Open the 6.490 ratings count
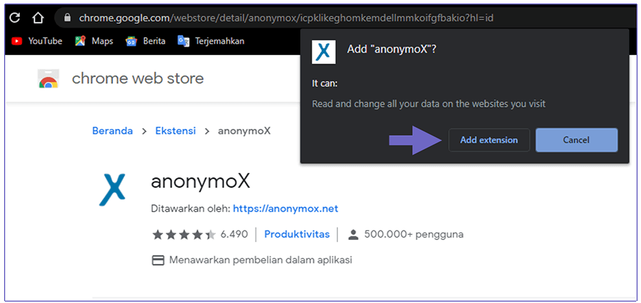The height and width of the screenshot is (303, 641). click(234, 234)
